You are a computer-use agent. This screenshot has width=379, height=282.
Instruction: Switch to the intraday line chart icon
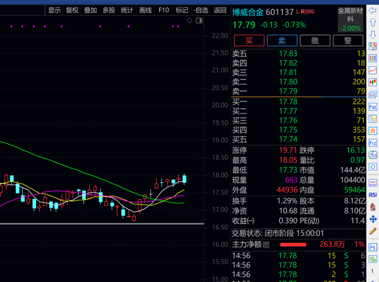click(x=372, y=70)
